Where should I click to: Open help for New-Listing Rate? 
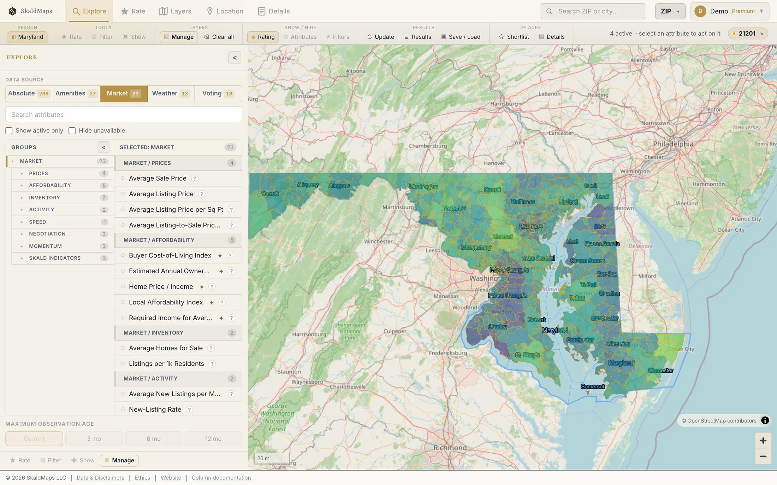[189, 410]
